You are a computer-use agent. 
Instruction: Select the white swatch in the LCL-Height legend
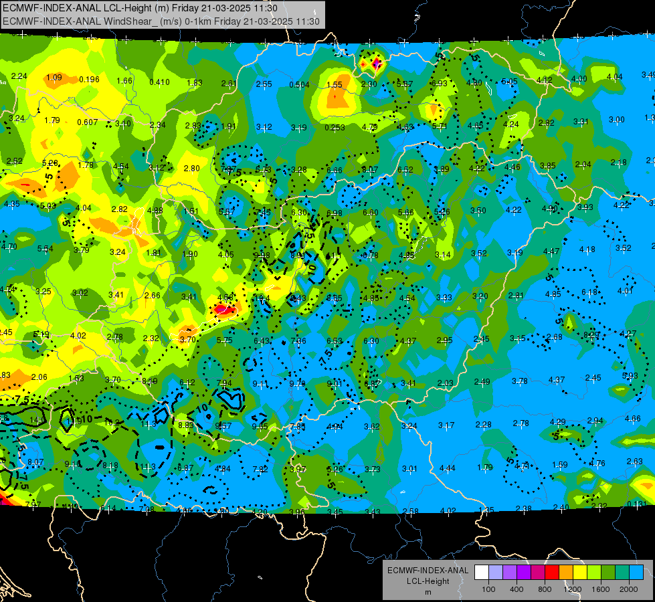(x=481, y=573)
